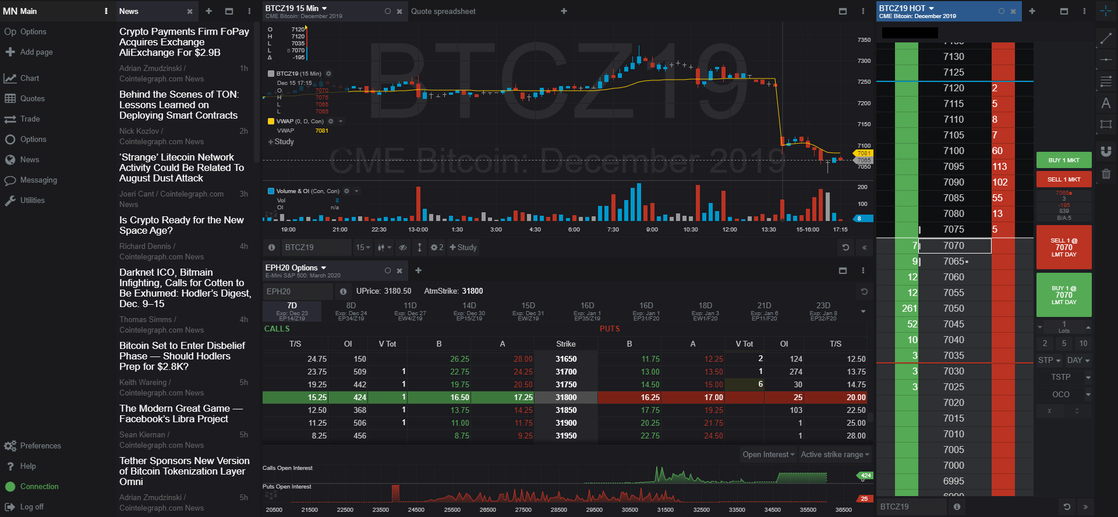Expand the EPH20 Options tab dropdown arrow
1118x517 pixels.
pyautogui.click(x=324, y=268)
